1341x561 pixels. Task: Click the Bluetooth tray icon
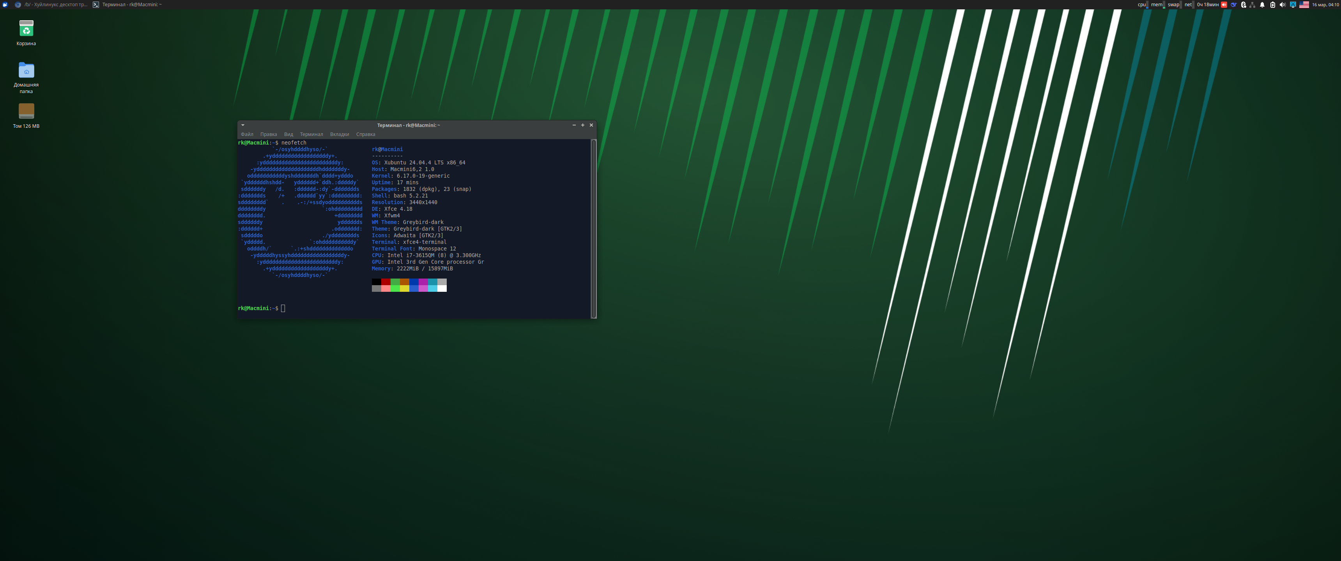1243,5
